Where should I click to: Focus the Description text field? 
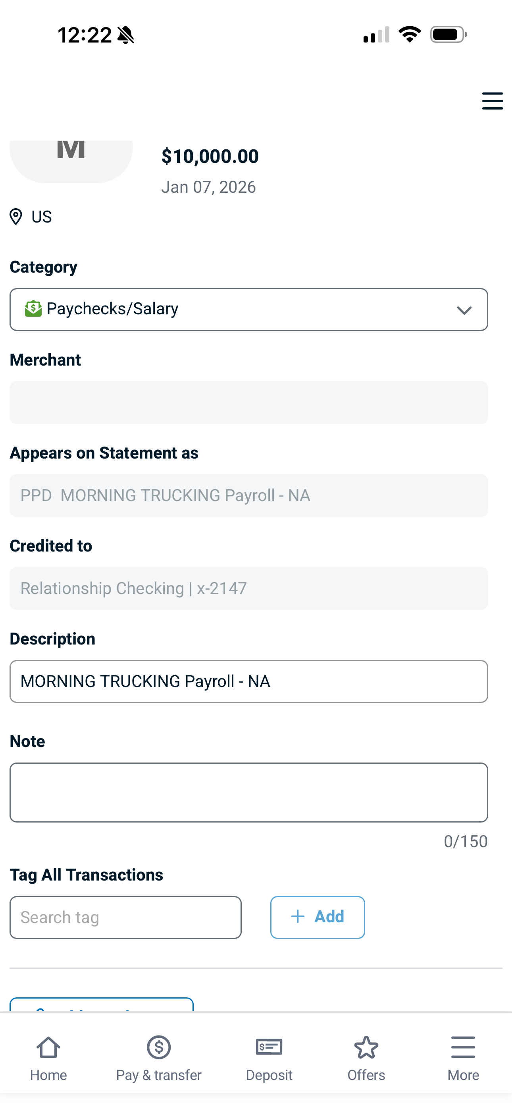click(x=249, y=681)
